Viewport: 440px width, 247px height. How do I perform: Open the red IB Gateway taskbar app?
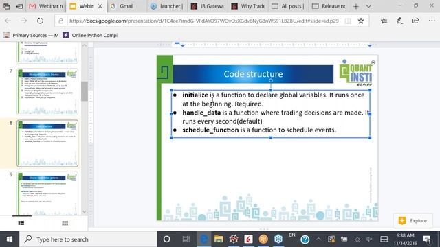coord(248,239)
